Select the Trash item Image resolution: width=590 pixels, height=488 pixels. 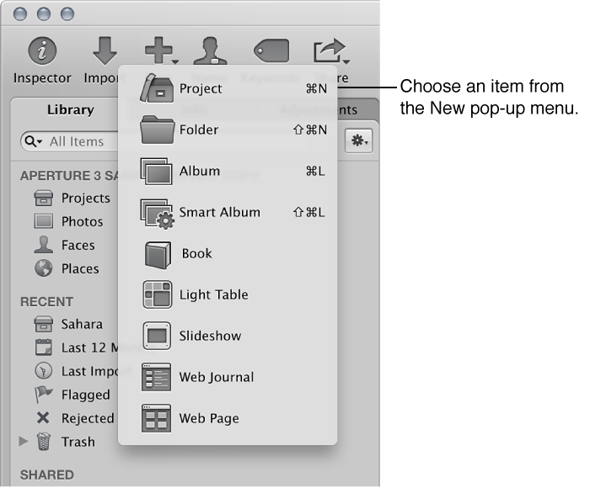tap(65, 442)
